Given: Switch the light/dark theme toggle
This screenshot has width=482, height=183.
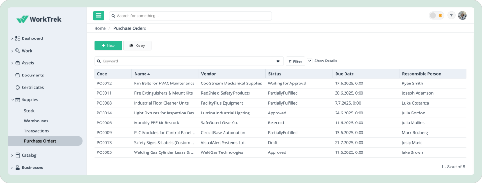Looking at the screenshot, I should (x=436, y=15).
